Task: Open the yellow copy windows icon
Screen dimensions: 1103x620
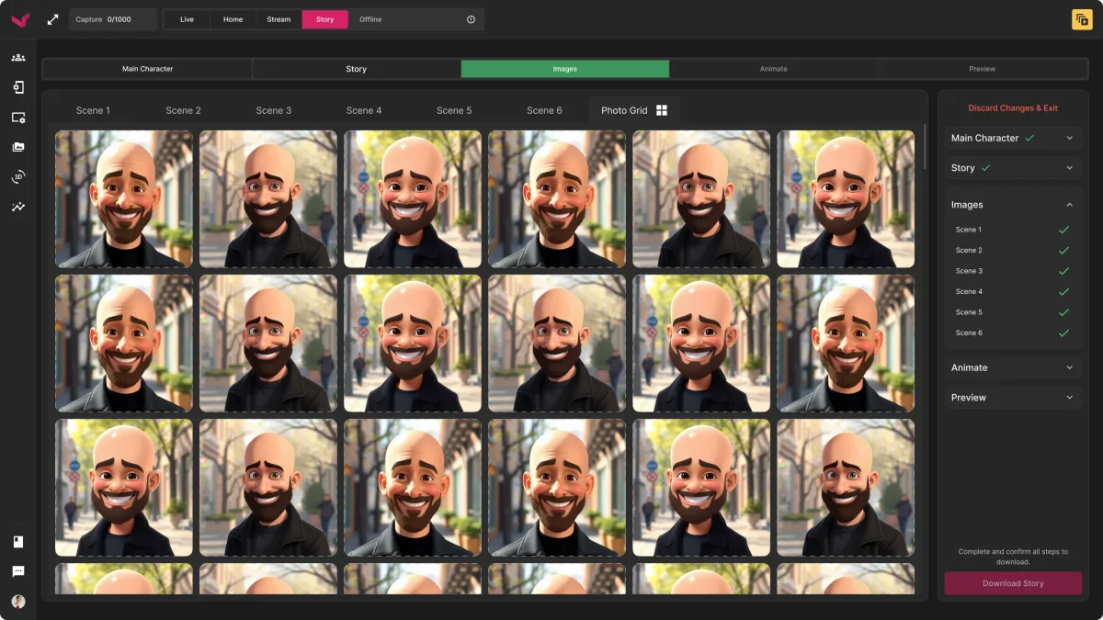Action: pos(1082,19)
